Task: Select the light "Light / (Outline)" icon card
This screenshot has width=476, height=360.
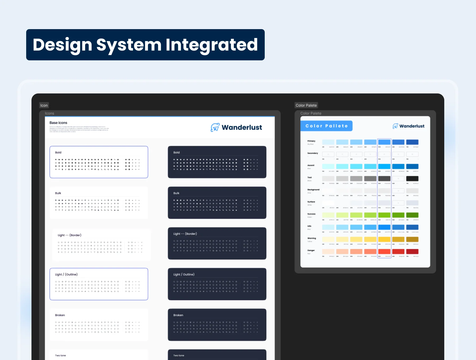Action: pyautogui.click(x=99, y=284)
